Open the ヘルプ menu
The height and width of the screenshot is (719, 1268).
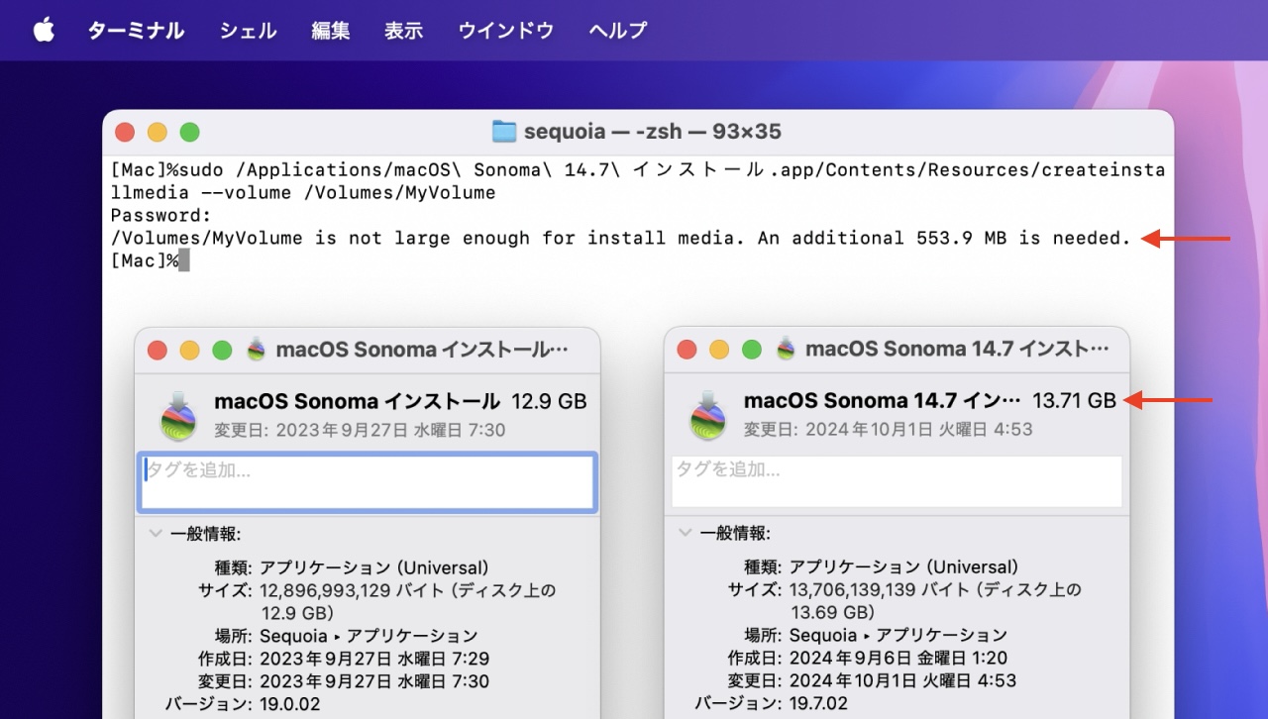(618, 31)
